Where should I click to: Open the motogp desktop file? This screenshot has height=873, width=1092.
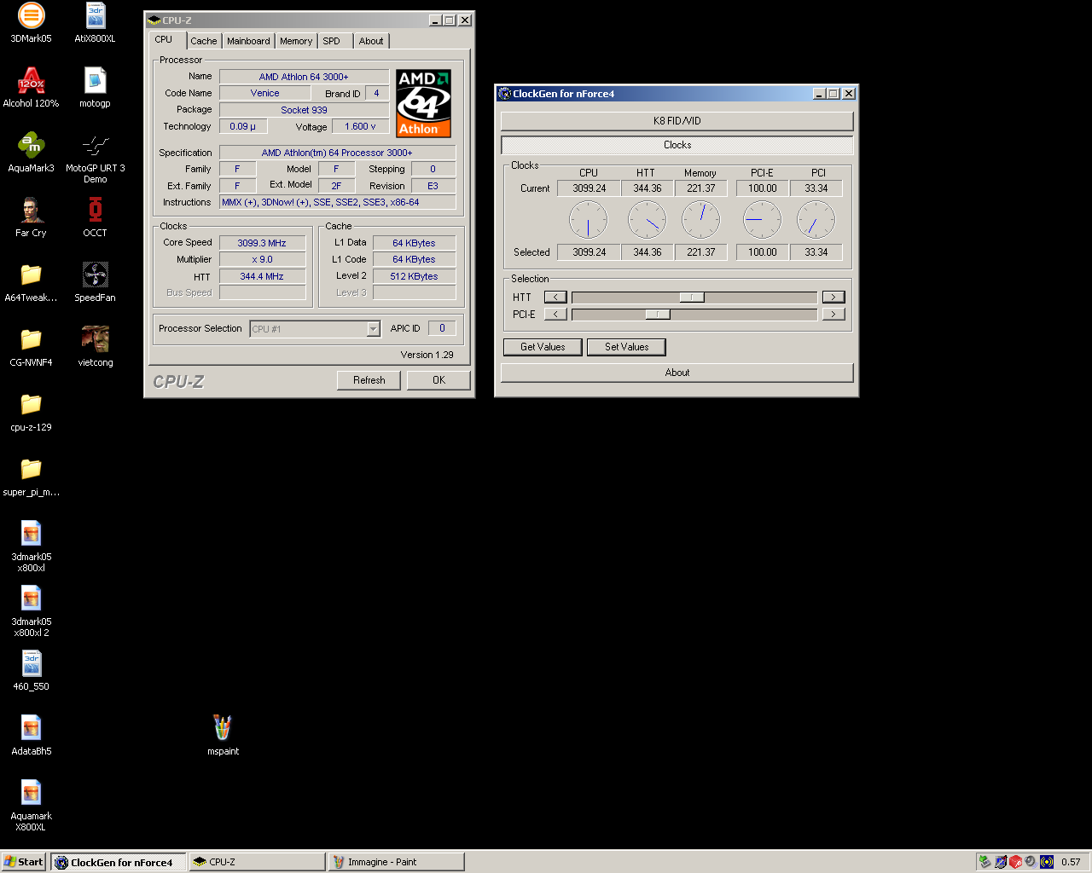(95, 87)
